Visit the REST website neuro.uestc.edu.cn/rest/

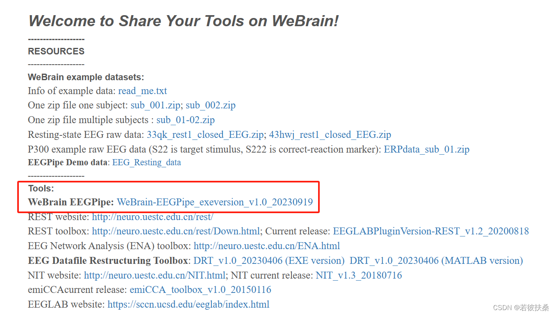(152, 217)
